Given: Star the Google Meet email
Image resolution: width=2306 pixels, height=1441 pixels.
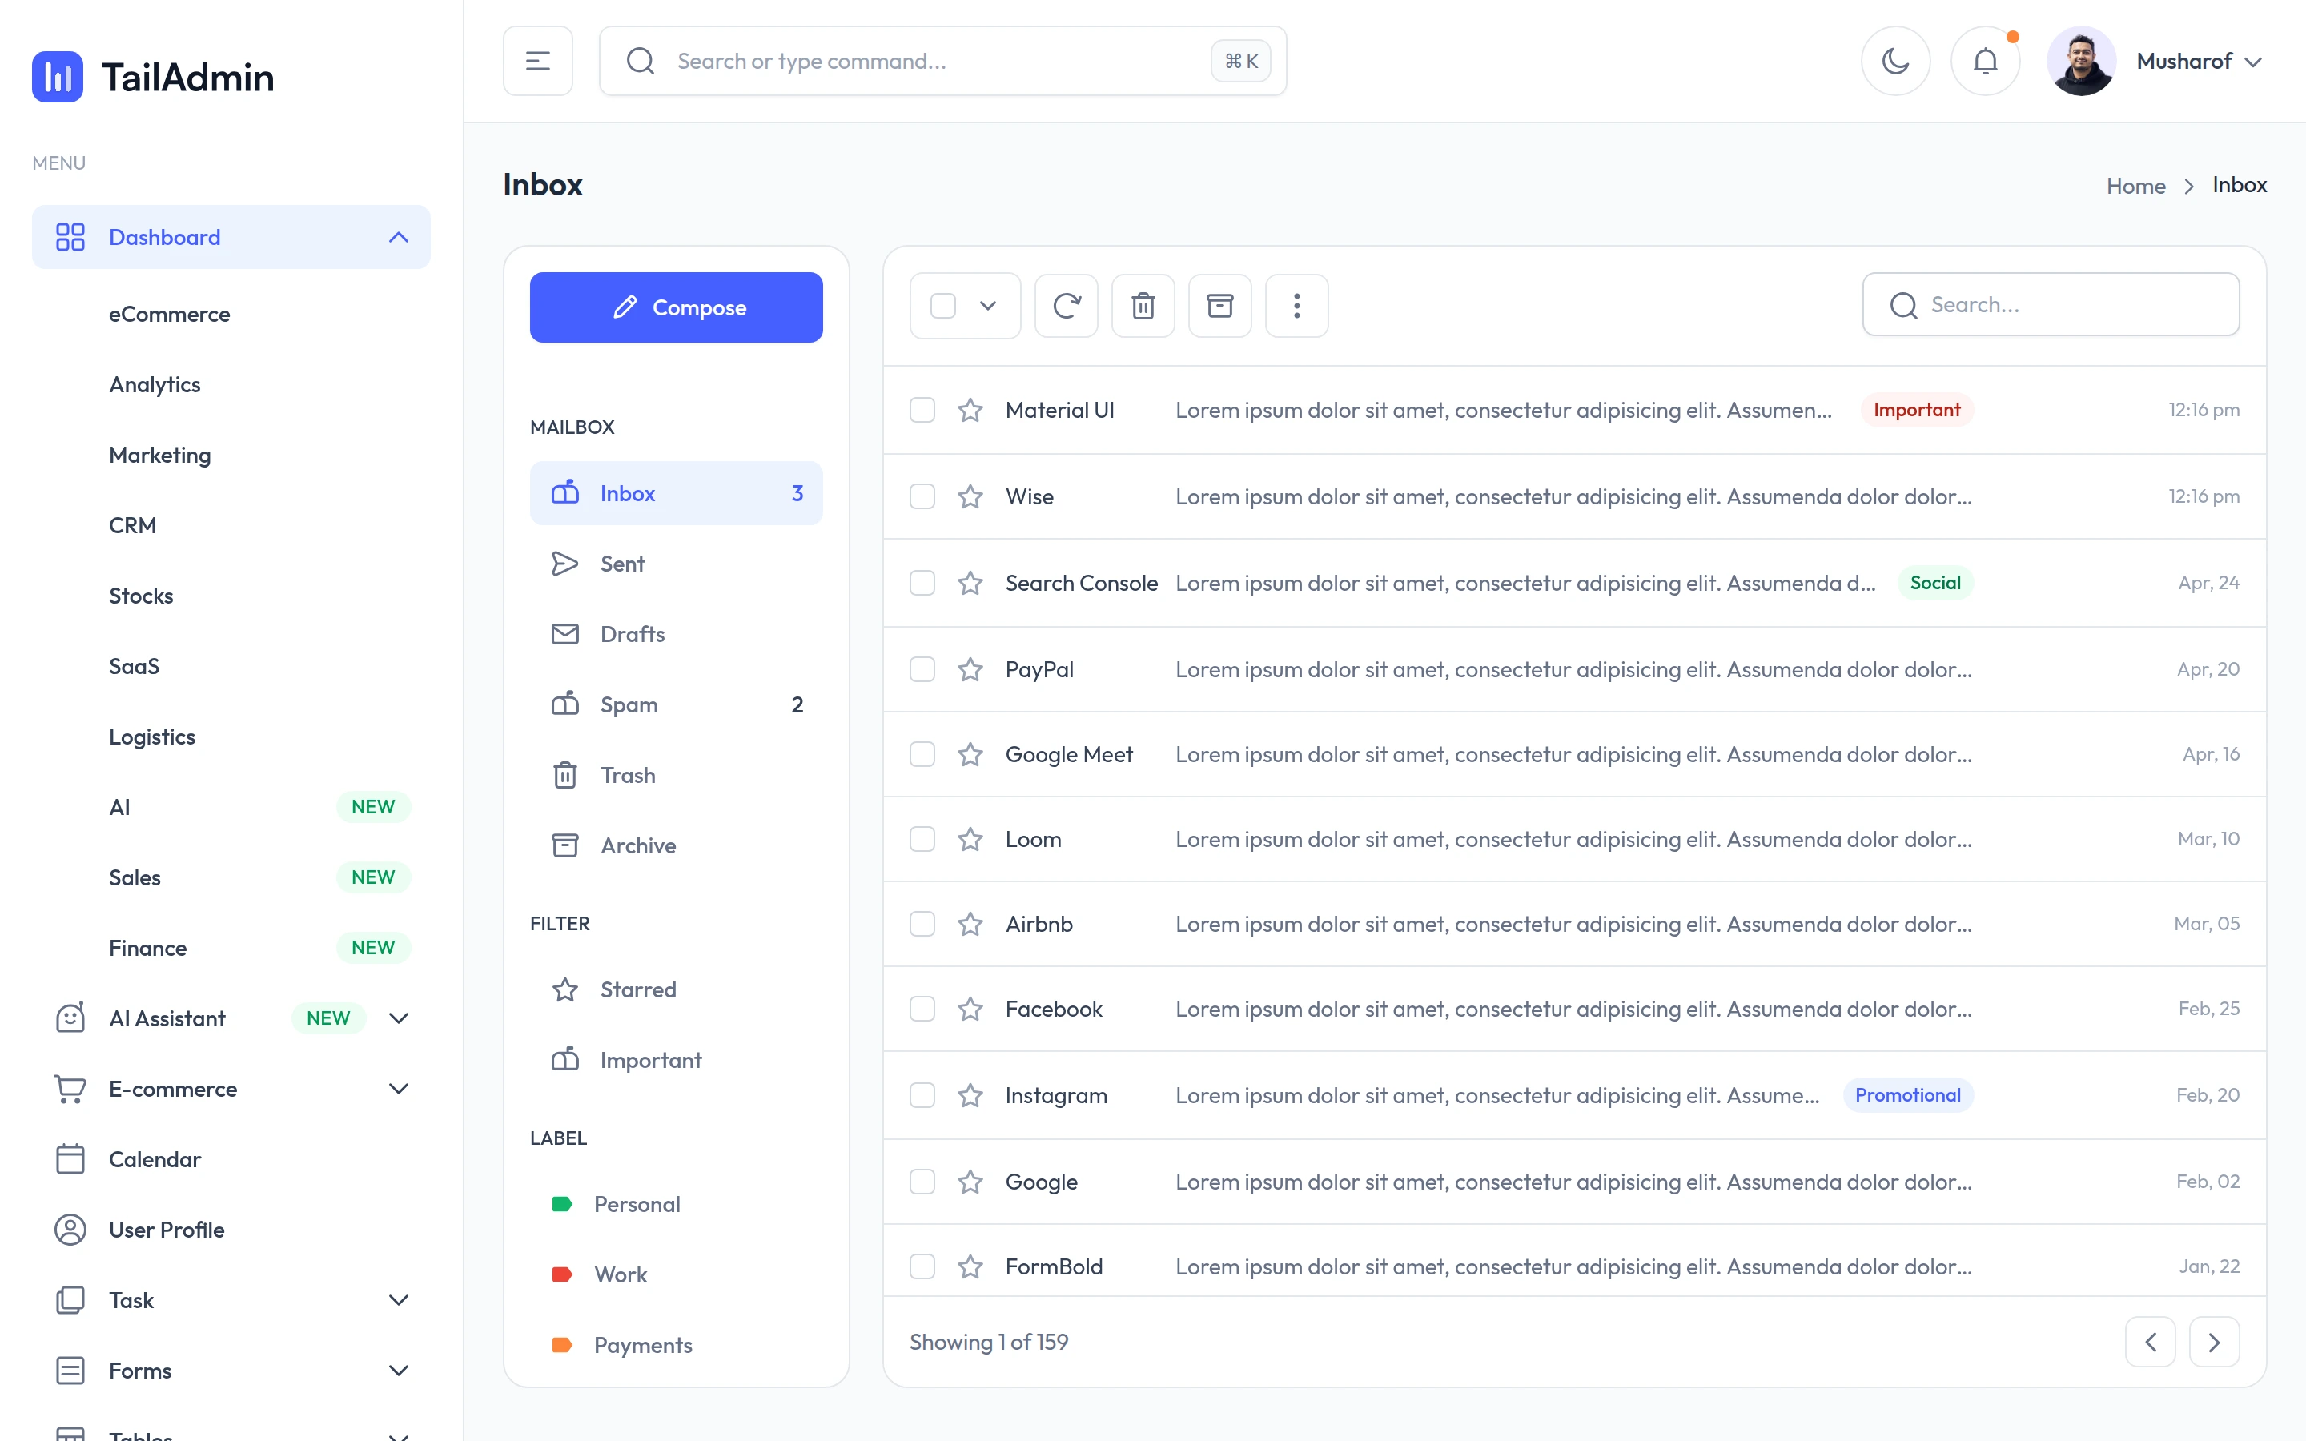Looking at the screenshot, I should click(x=970, y=754).
